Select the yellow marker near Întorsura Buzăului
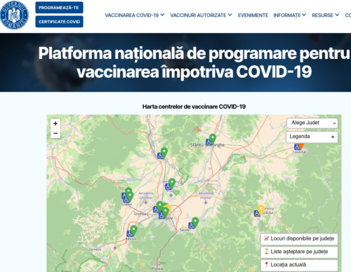The width and height of the screenshot is (351, 272). [260, 210]
